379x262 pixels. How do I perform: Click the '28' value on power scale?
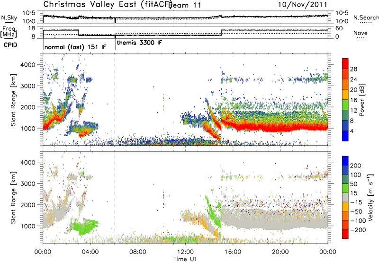click(x=353, y=69)
